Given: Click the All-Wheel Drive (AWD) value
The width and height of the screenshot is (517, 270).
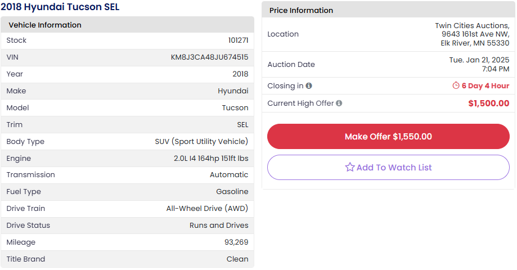Looking at the screenshot, I should tap(207, 209).
